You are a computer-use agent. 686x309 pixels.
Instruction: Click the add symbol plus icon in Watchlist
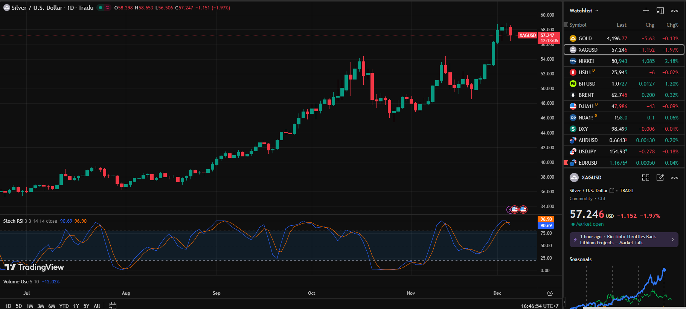coord(646,11)
